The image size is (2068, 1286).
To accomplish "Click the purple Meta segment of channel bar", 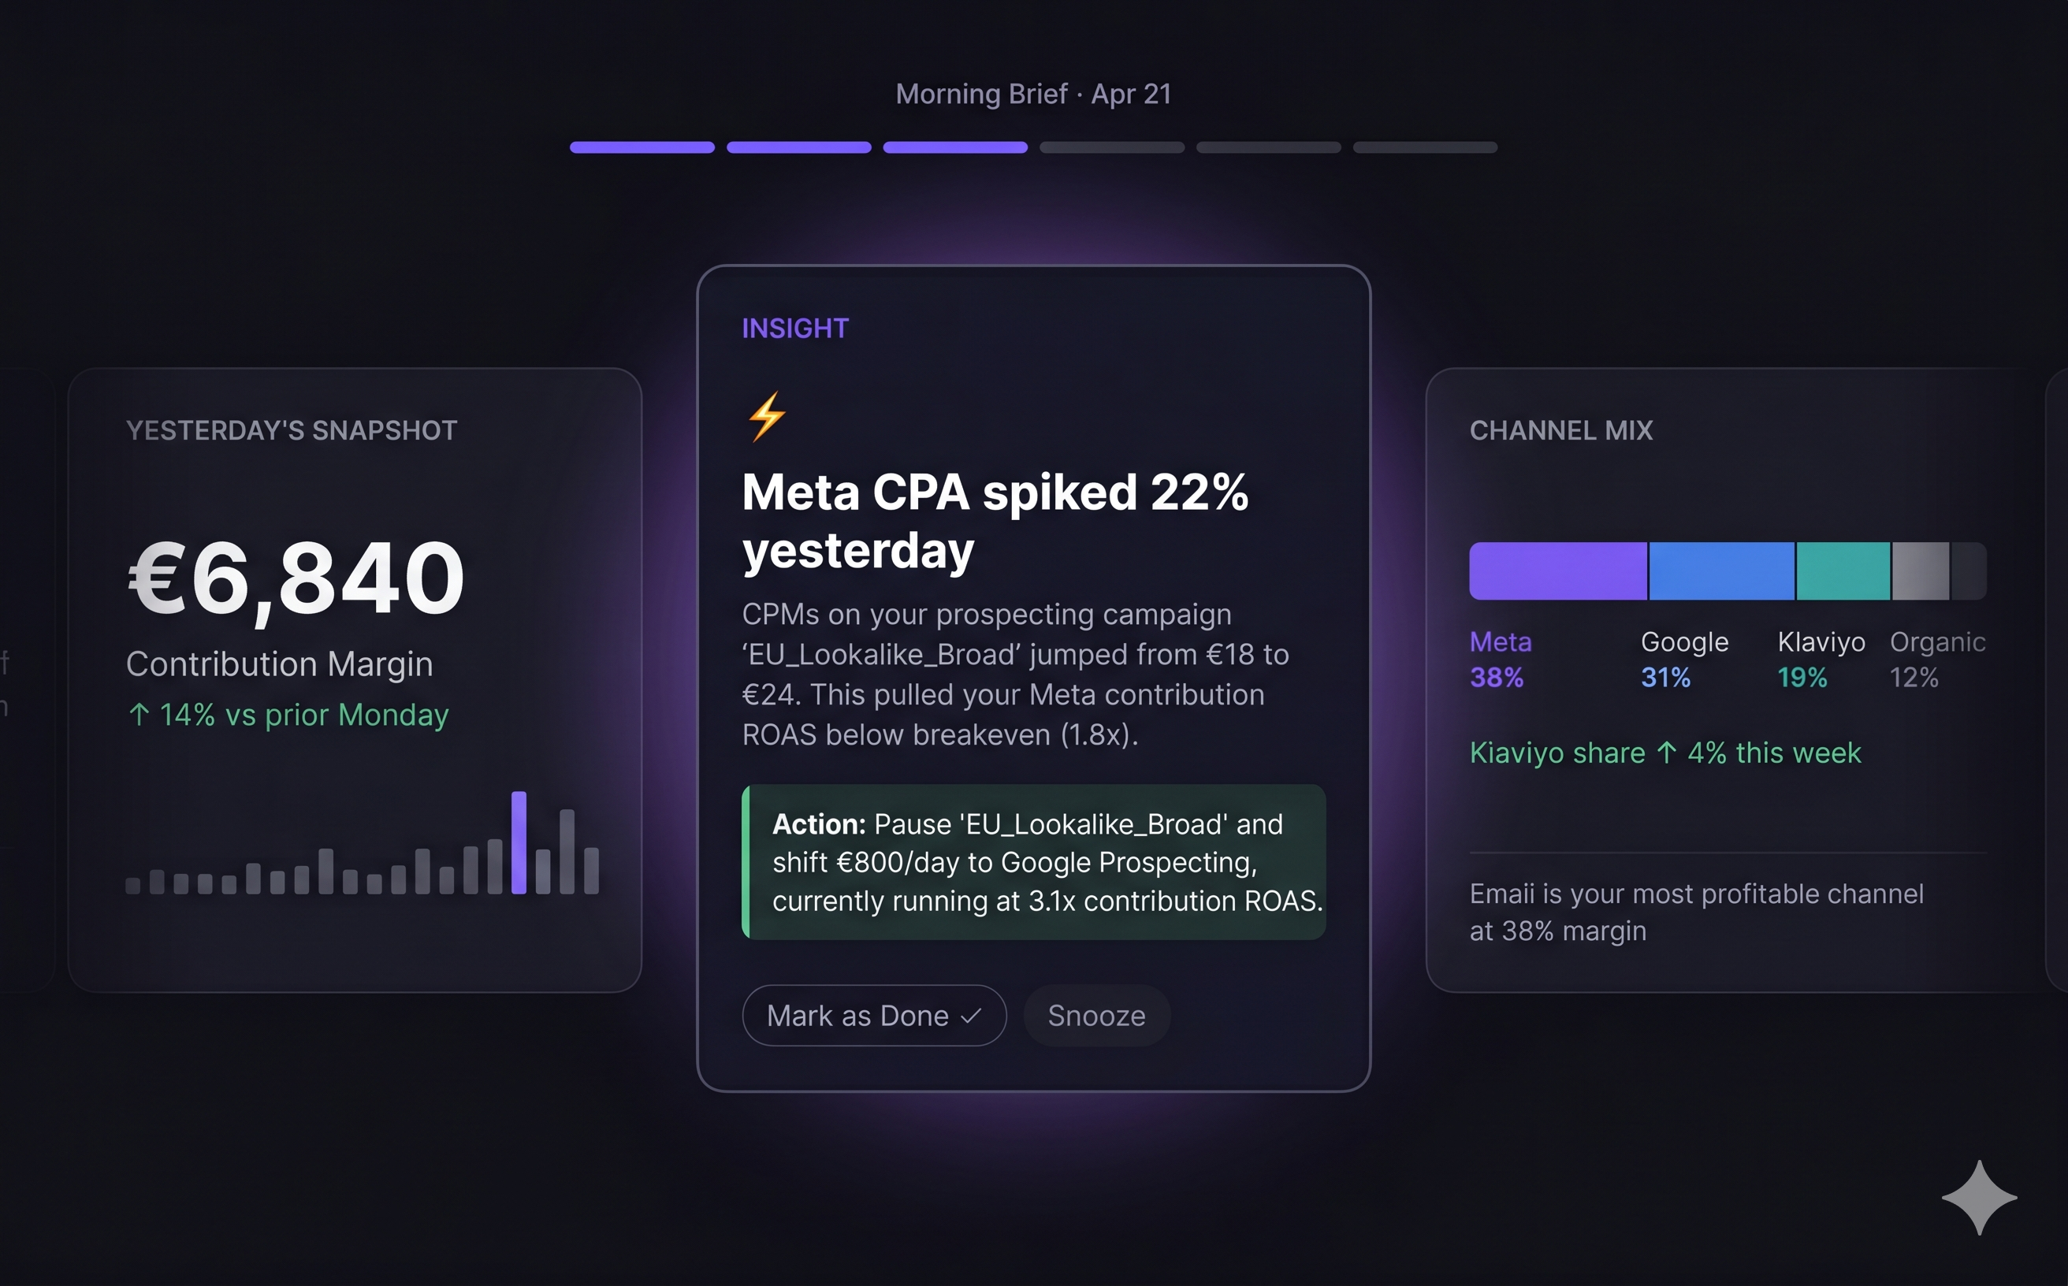I will (1558, 571).
